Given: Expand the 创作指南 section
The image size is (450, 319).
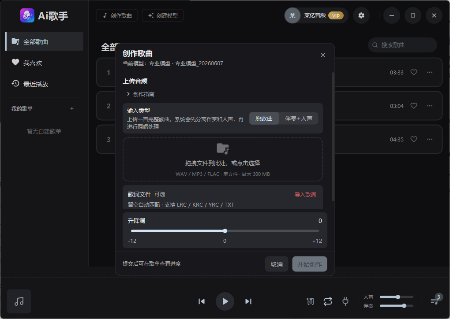Looking at the screenshot, I should coord(141,94).
